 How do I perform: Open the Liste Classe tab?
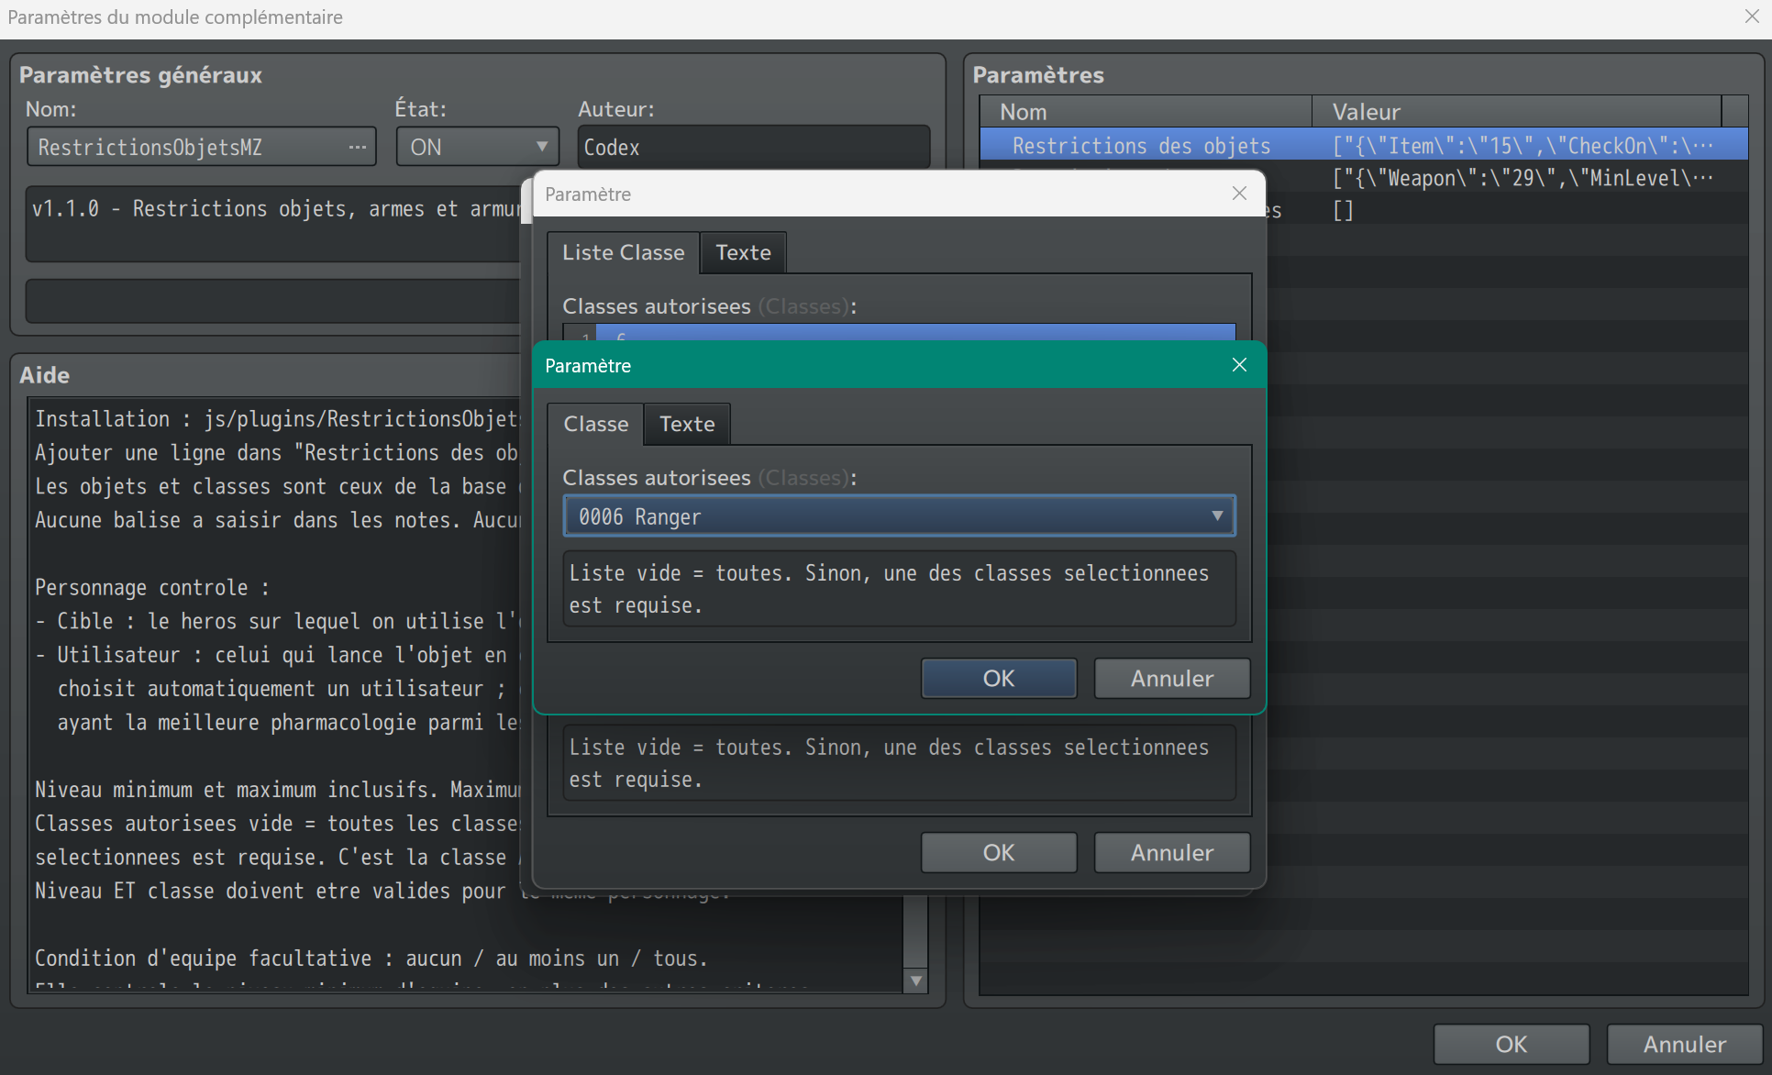624,252
